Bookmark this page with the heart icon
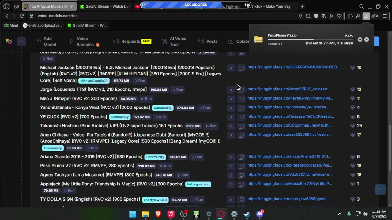The width and height of the screenshot is (392, 220). [x=339, y=16]
